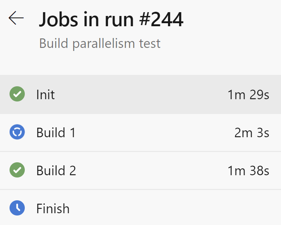
Task: Click blank space between Build 2 and its time
Action: [x=153, y=171]
